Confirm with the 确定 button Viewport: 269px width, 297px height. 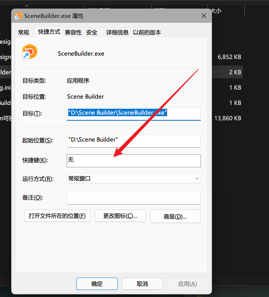[97, 284]
